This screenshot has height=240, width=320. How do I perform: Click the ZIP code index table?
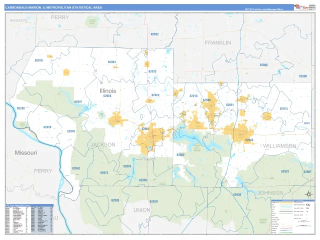point(29,219)
